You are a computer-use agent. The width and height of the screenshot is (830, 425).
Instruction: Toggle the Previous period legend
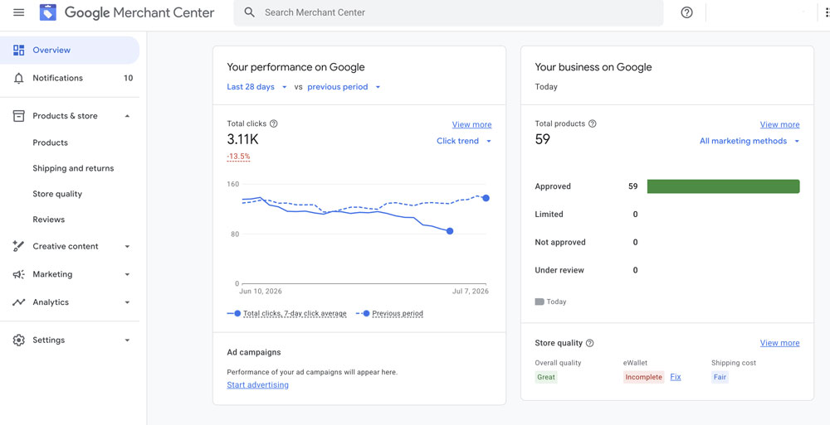[x=389, y=313]
